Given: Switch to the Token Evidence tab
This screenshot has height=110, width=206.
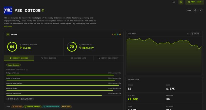Looking at the screenshot, I should point(49,58).
